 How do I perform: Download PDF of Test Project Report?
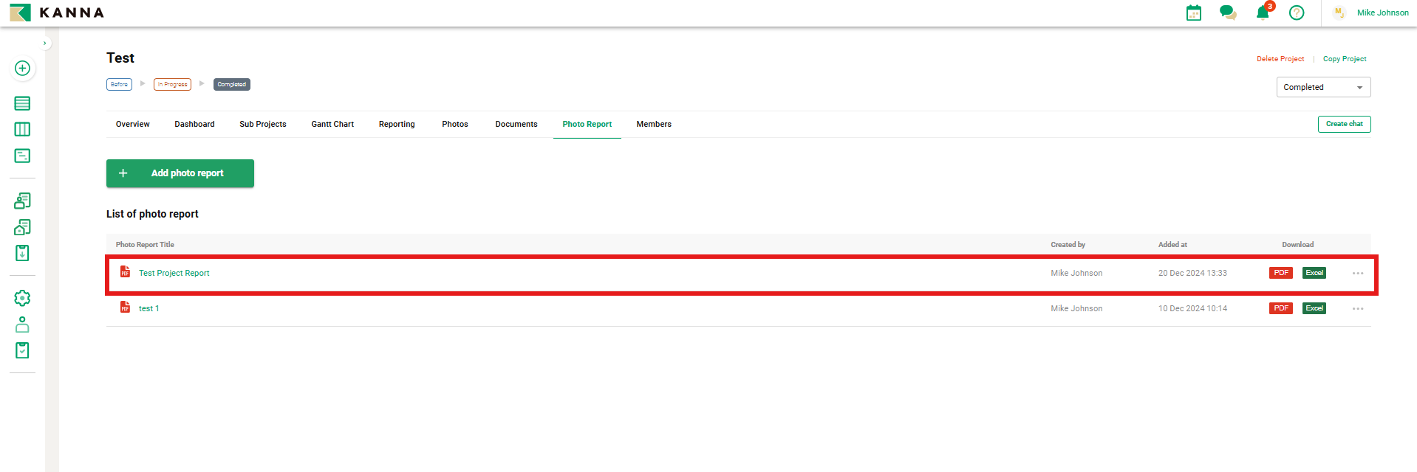1280,273
